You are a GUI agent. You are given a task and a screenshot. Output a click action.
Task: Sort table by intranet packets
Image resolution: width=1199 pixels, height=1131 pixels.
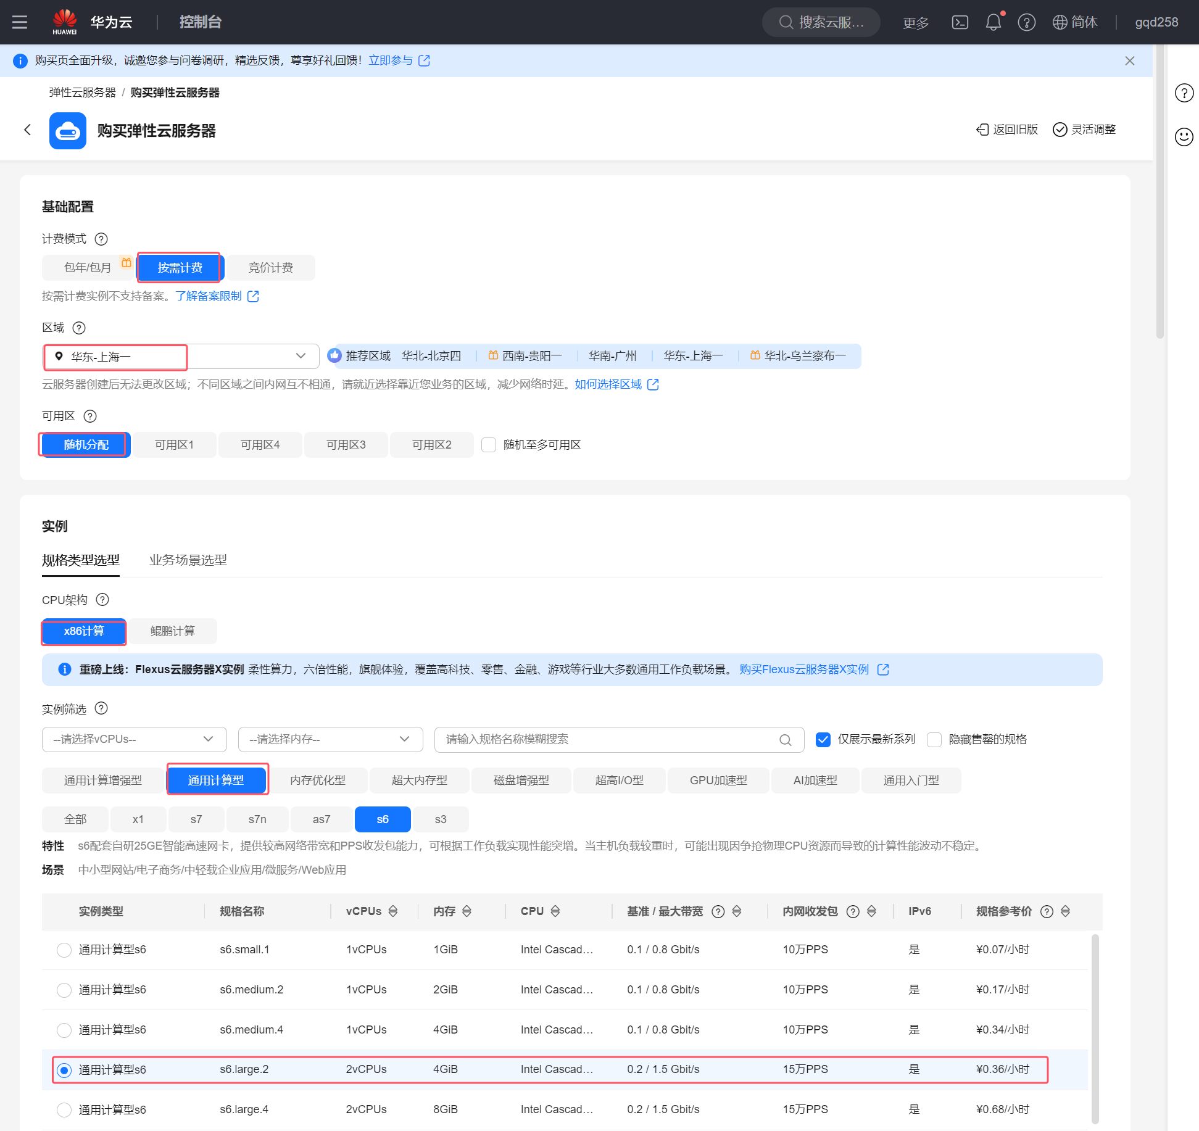pos(871,911)
